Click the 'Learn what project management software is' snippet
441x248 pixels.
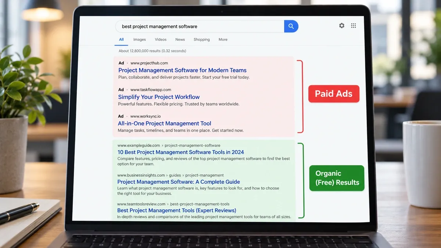198,191
